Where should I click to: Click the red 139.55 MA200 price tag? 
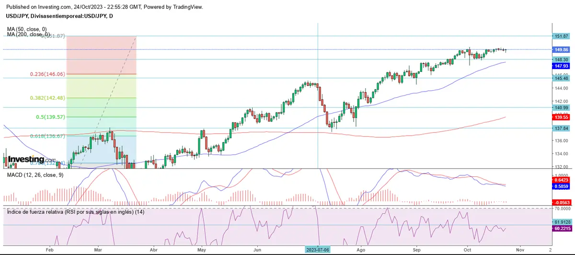(x=561, y=117)
